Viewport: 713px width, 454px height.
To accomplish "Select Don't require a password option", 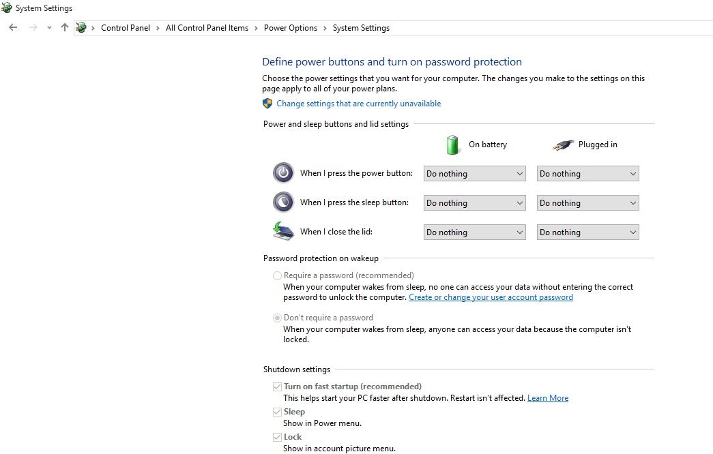I will click(277, 318).
